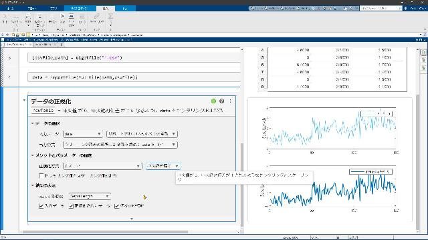Edit the newTable output variable name
The image size is (428, 240).
43,111
